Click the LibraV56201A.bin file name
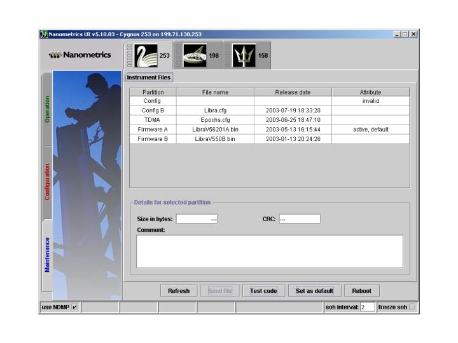Screen dimensions: 458x343 tap(215, 130)
